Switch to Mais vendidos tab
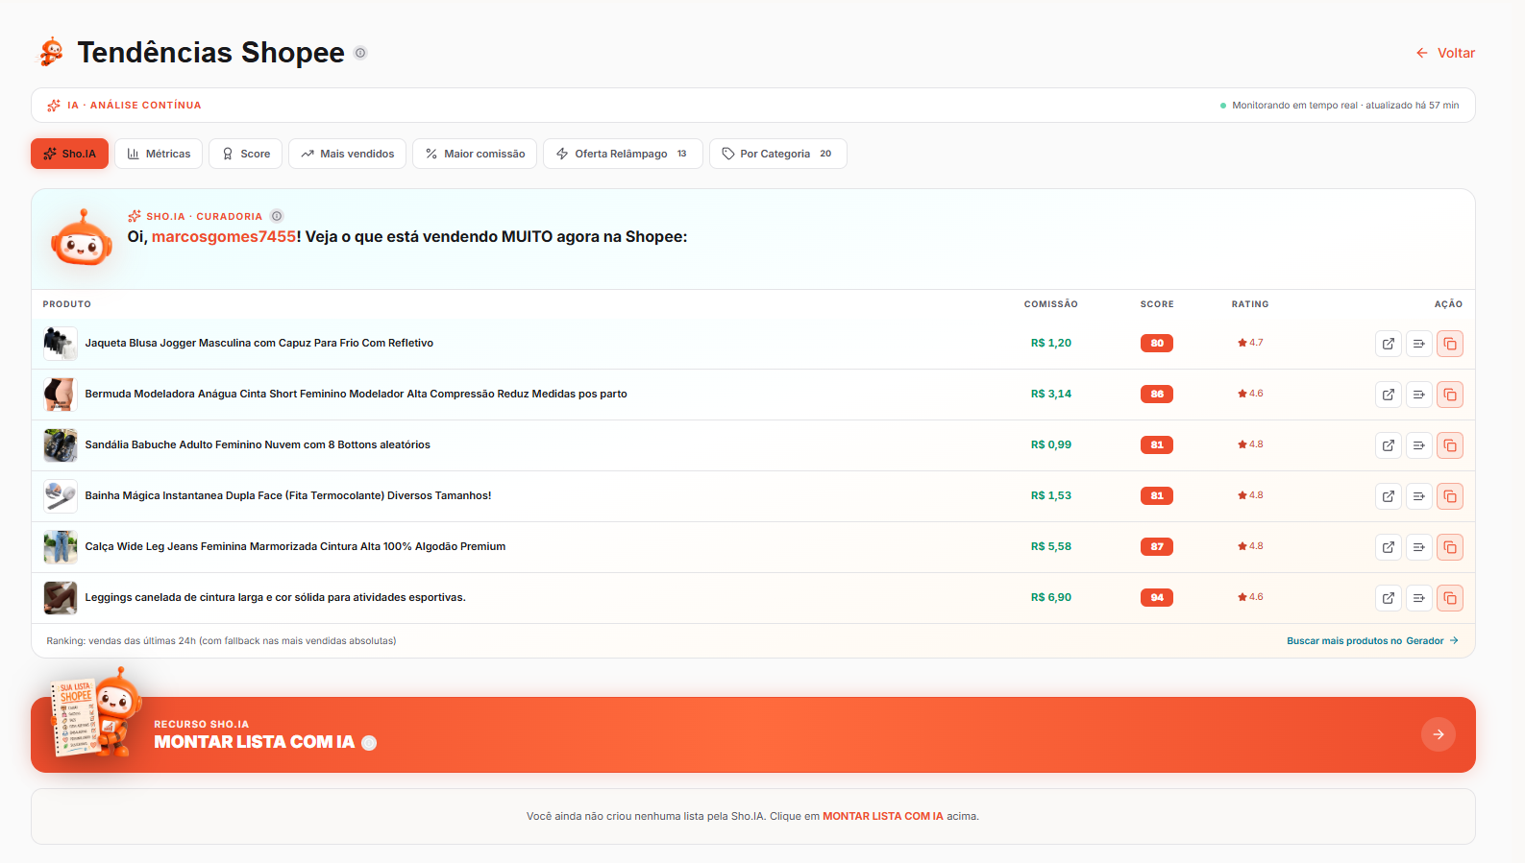1525x863 pixels. tap(347, 154)
